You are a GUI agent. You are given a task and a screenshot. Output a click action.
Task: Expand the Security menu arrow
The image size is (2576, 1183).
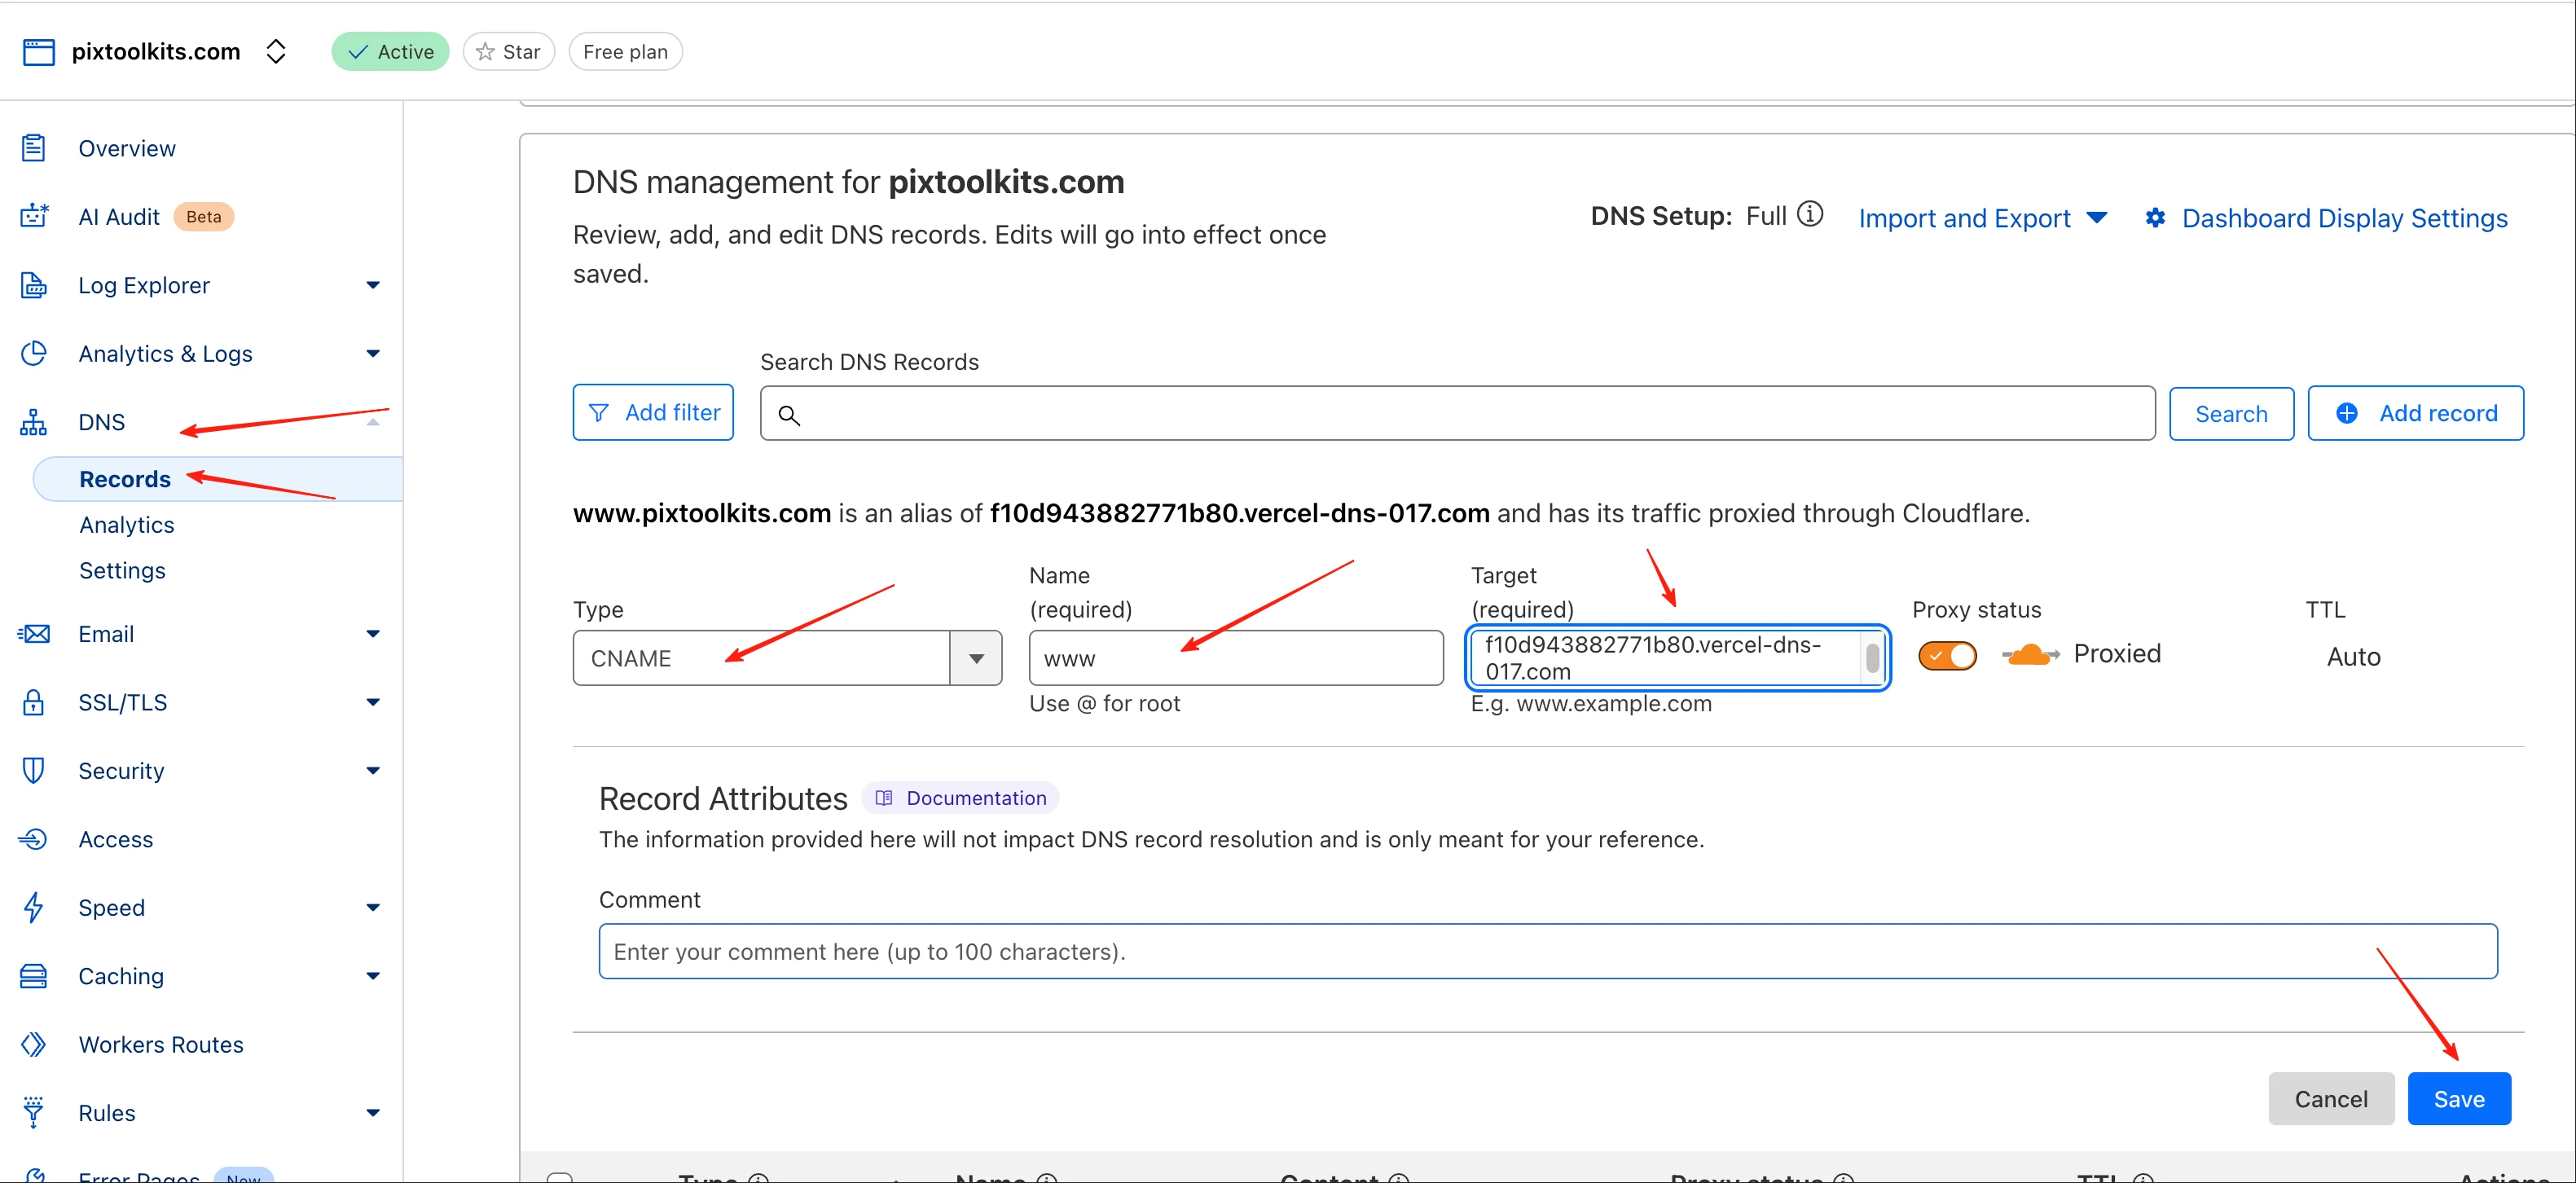(x=373, y=770)
